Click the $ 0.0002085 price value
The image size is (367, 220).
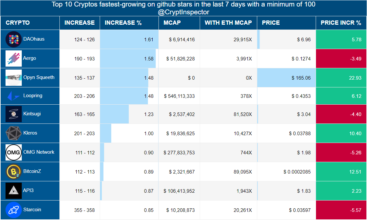297,172
